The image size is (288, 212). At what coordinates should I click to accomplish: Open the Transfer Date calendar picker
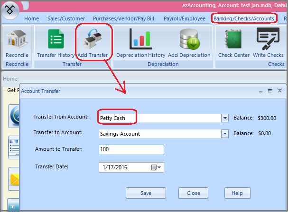click(156, 167)
